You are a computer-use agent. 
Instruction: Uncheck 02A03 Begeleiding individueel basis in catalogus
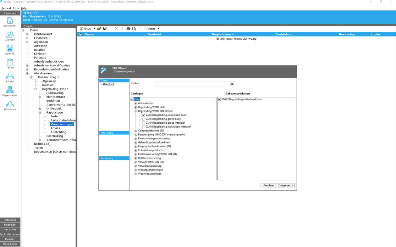pyautogui.click(x=144, y=115)
